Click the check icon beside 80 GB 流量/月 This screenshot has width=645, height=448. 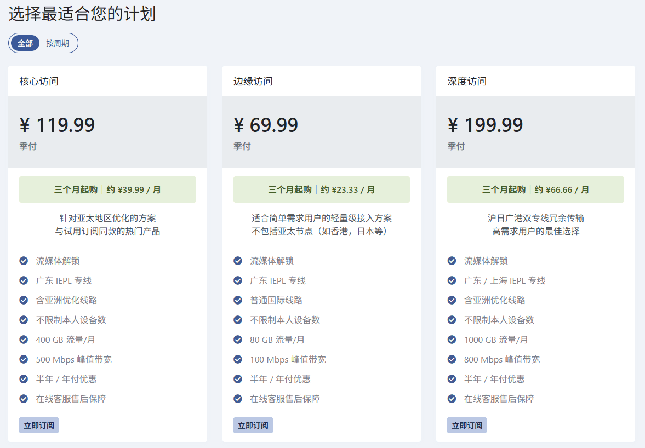point(238,340)
